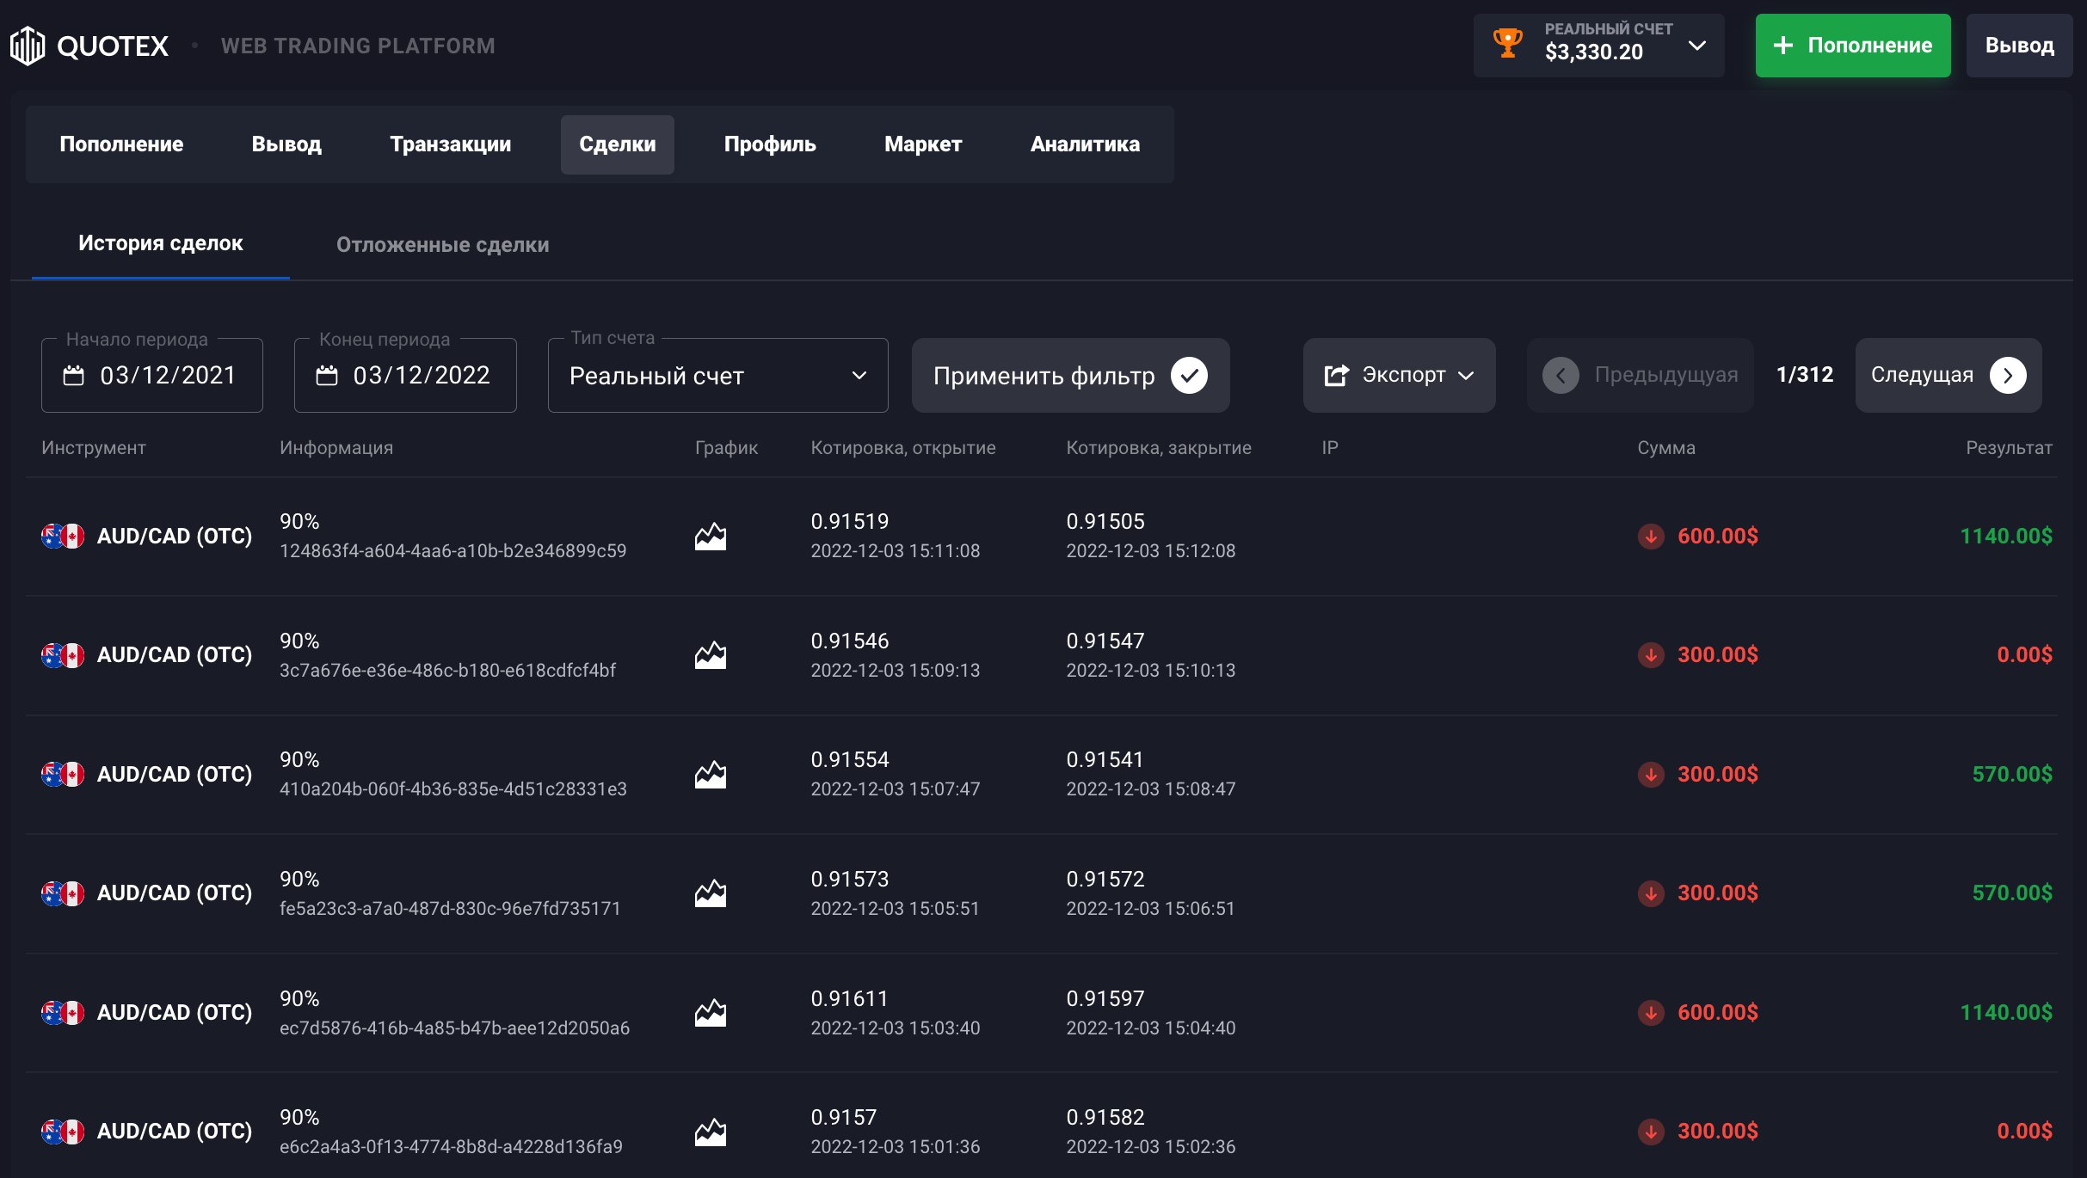This screenshot has height=1178, width=2087.
Task: Click the Сумма column header
Action: 1666,448
